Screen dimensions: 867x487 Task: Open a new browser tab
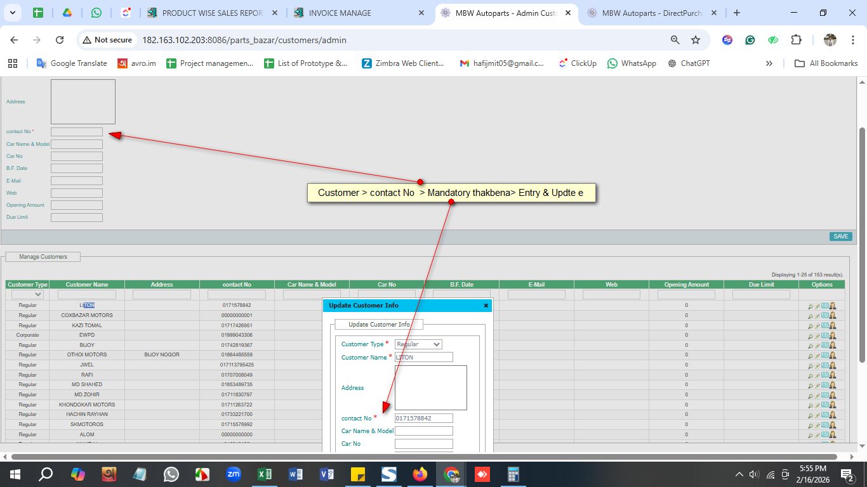tap(736, 13)
